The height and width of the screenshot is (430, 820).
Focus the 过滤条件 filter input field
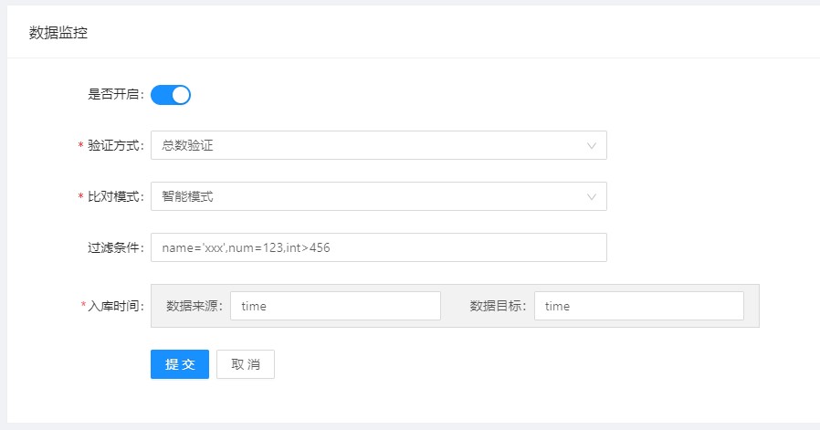[378, 247]
